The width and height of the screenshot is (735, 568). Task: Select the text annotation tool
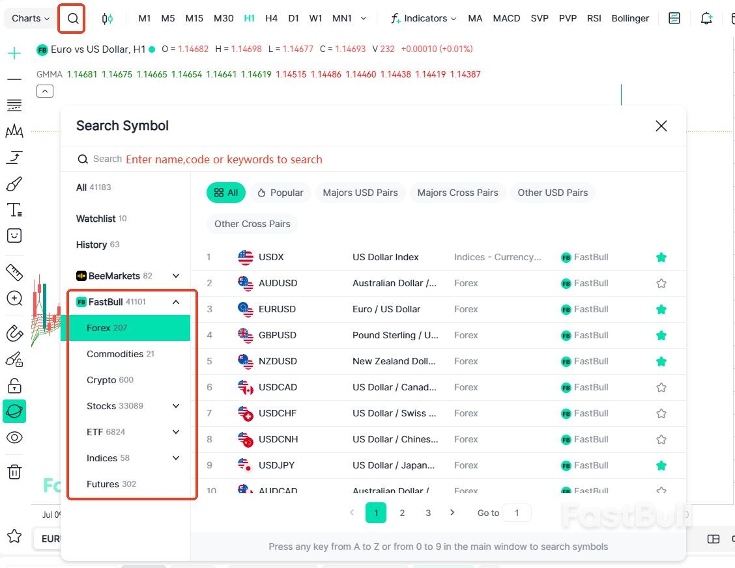[14, 210]
